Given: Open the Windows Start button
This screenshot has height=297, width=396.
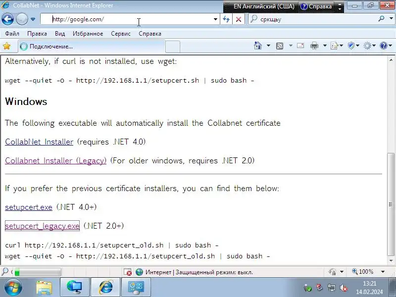Looking at the screenshot, I should click(13, 287).
